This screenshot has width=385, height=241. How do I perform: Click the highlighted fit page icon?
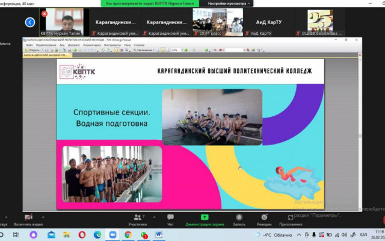pos(162,50)
